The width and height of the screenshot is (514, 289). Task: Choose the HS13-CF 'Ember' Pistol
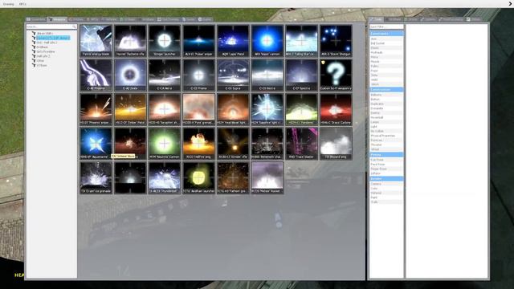tap(130, 109)
